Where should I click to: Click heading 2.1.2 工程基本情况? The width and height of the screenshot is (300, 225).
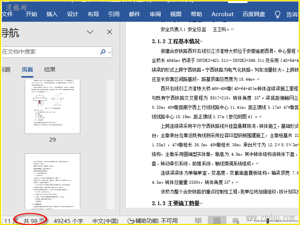click(x=175, y=41)
